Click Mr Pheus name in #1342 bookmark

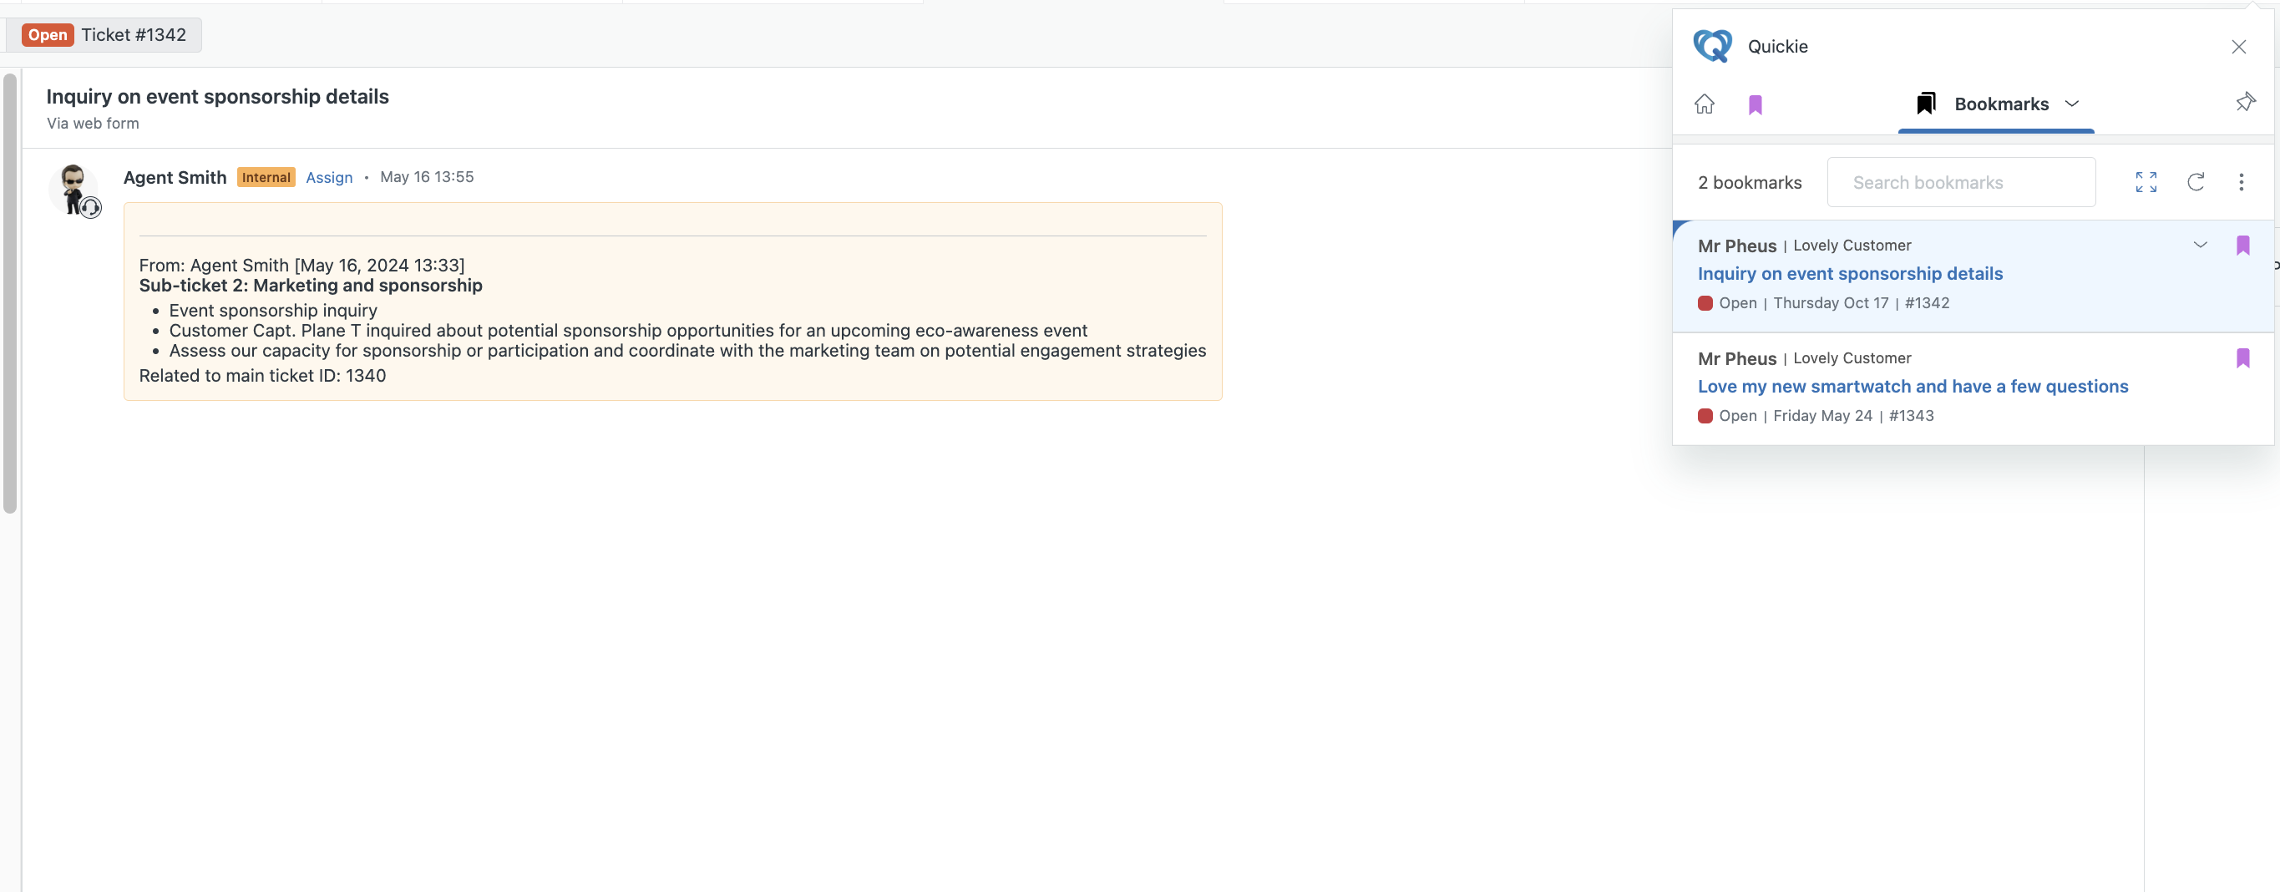click(1736, 246)
